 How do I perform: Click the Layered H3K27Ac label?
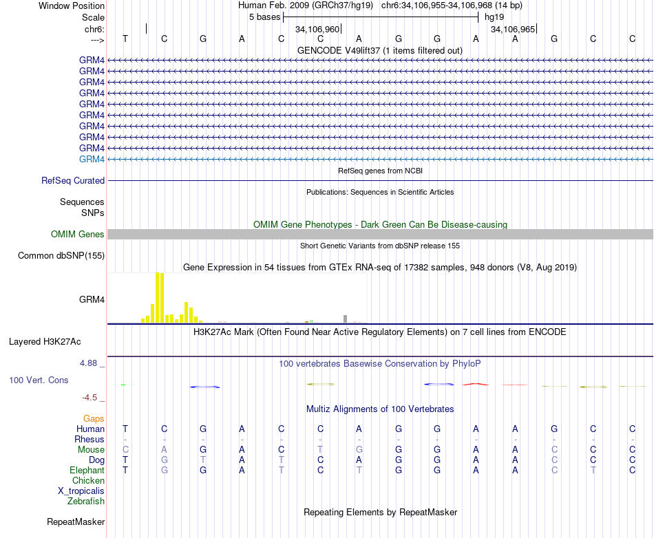coord(45,342)
